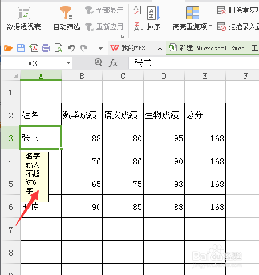259x275 pixels.
Task: Save the workbook with the disk icon
Action: coord(21,48)
